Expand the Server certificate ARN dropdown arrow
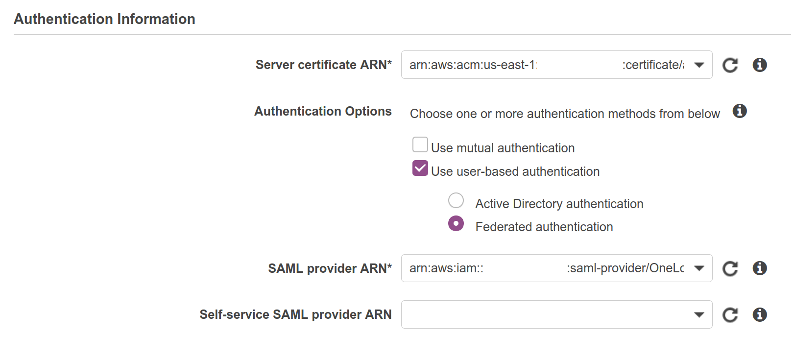 pyautogui.click(x=699, y=65)
